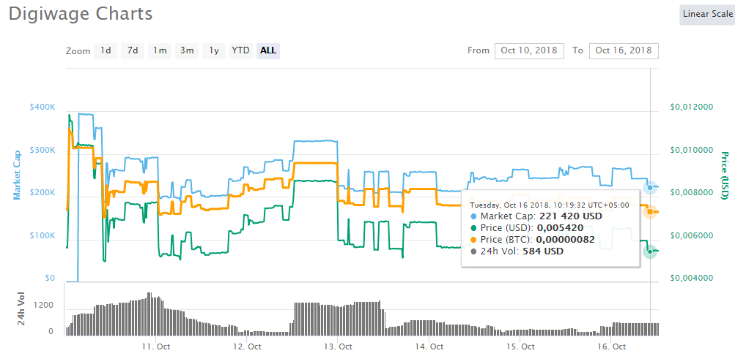
Task: Select the ALL zoom range
Action: [268, 50]
